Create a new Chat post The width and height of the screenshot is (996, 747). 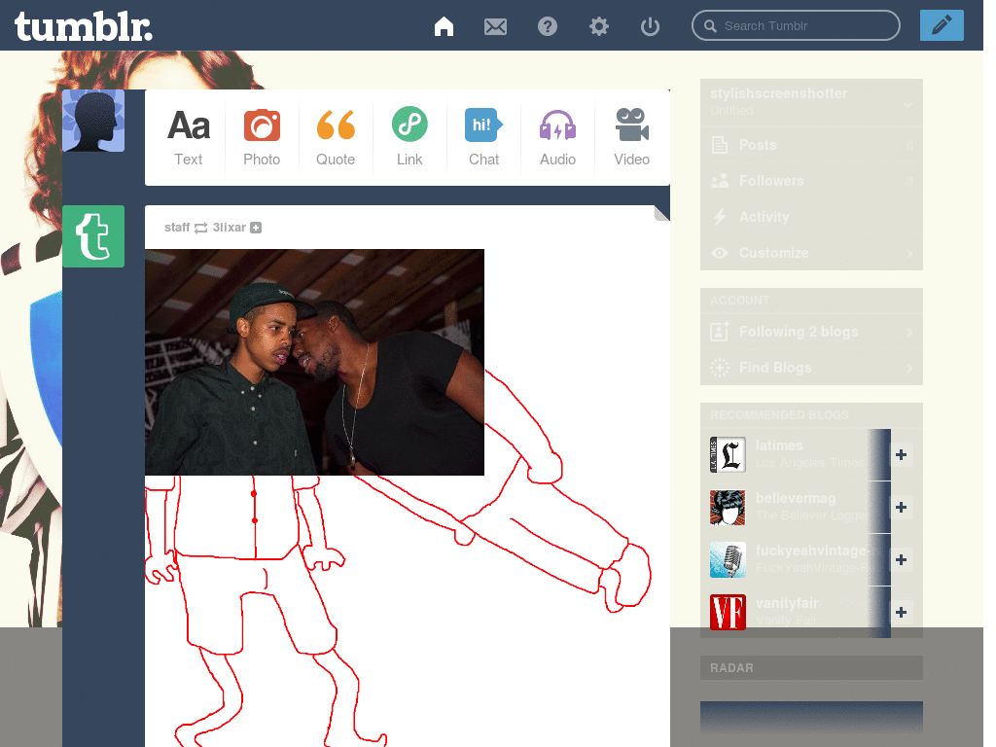pyautogui.click(x=484, y=137)
